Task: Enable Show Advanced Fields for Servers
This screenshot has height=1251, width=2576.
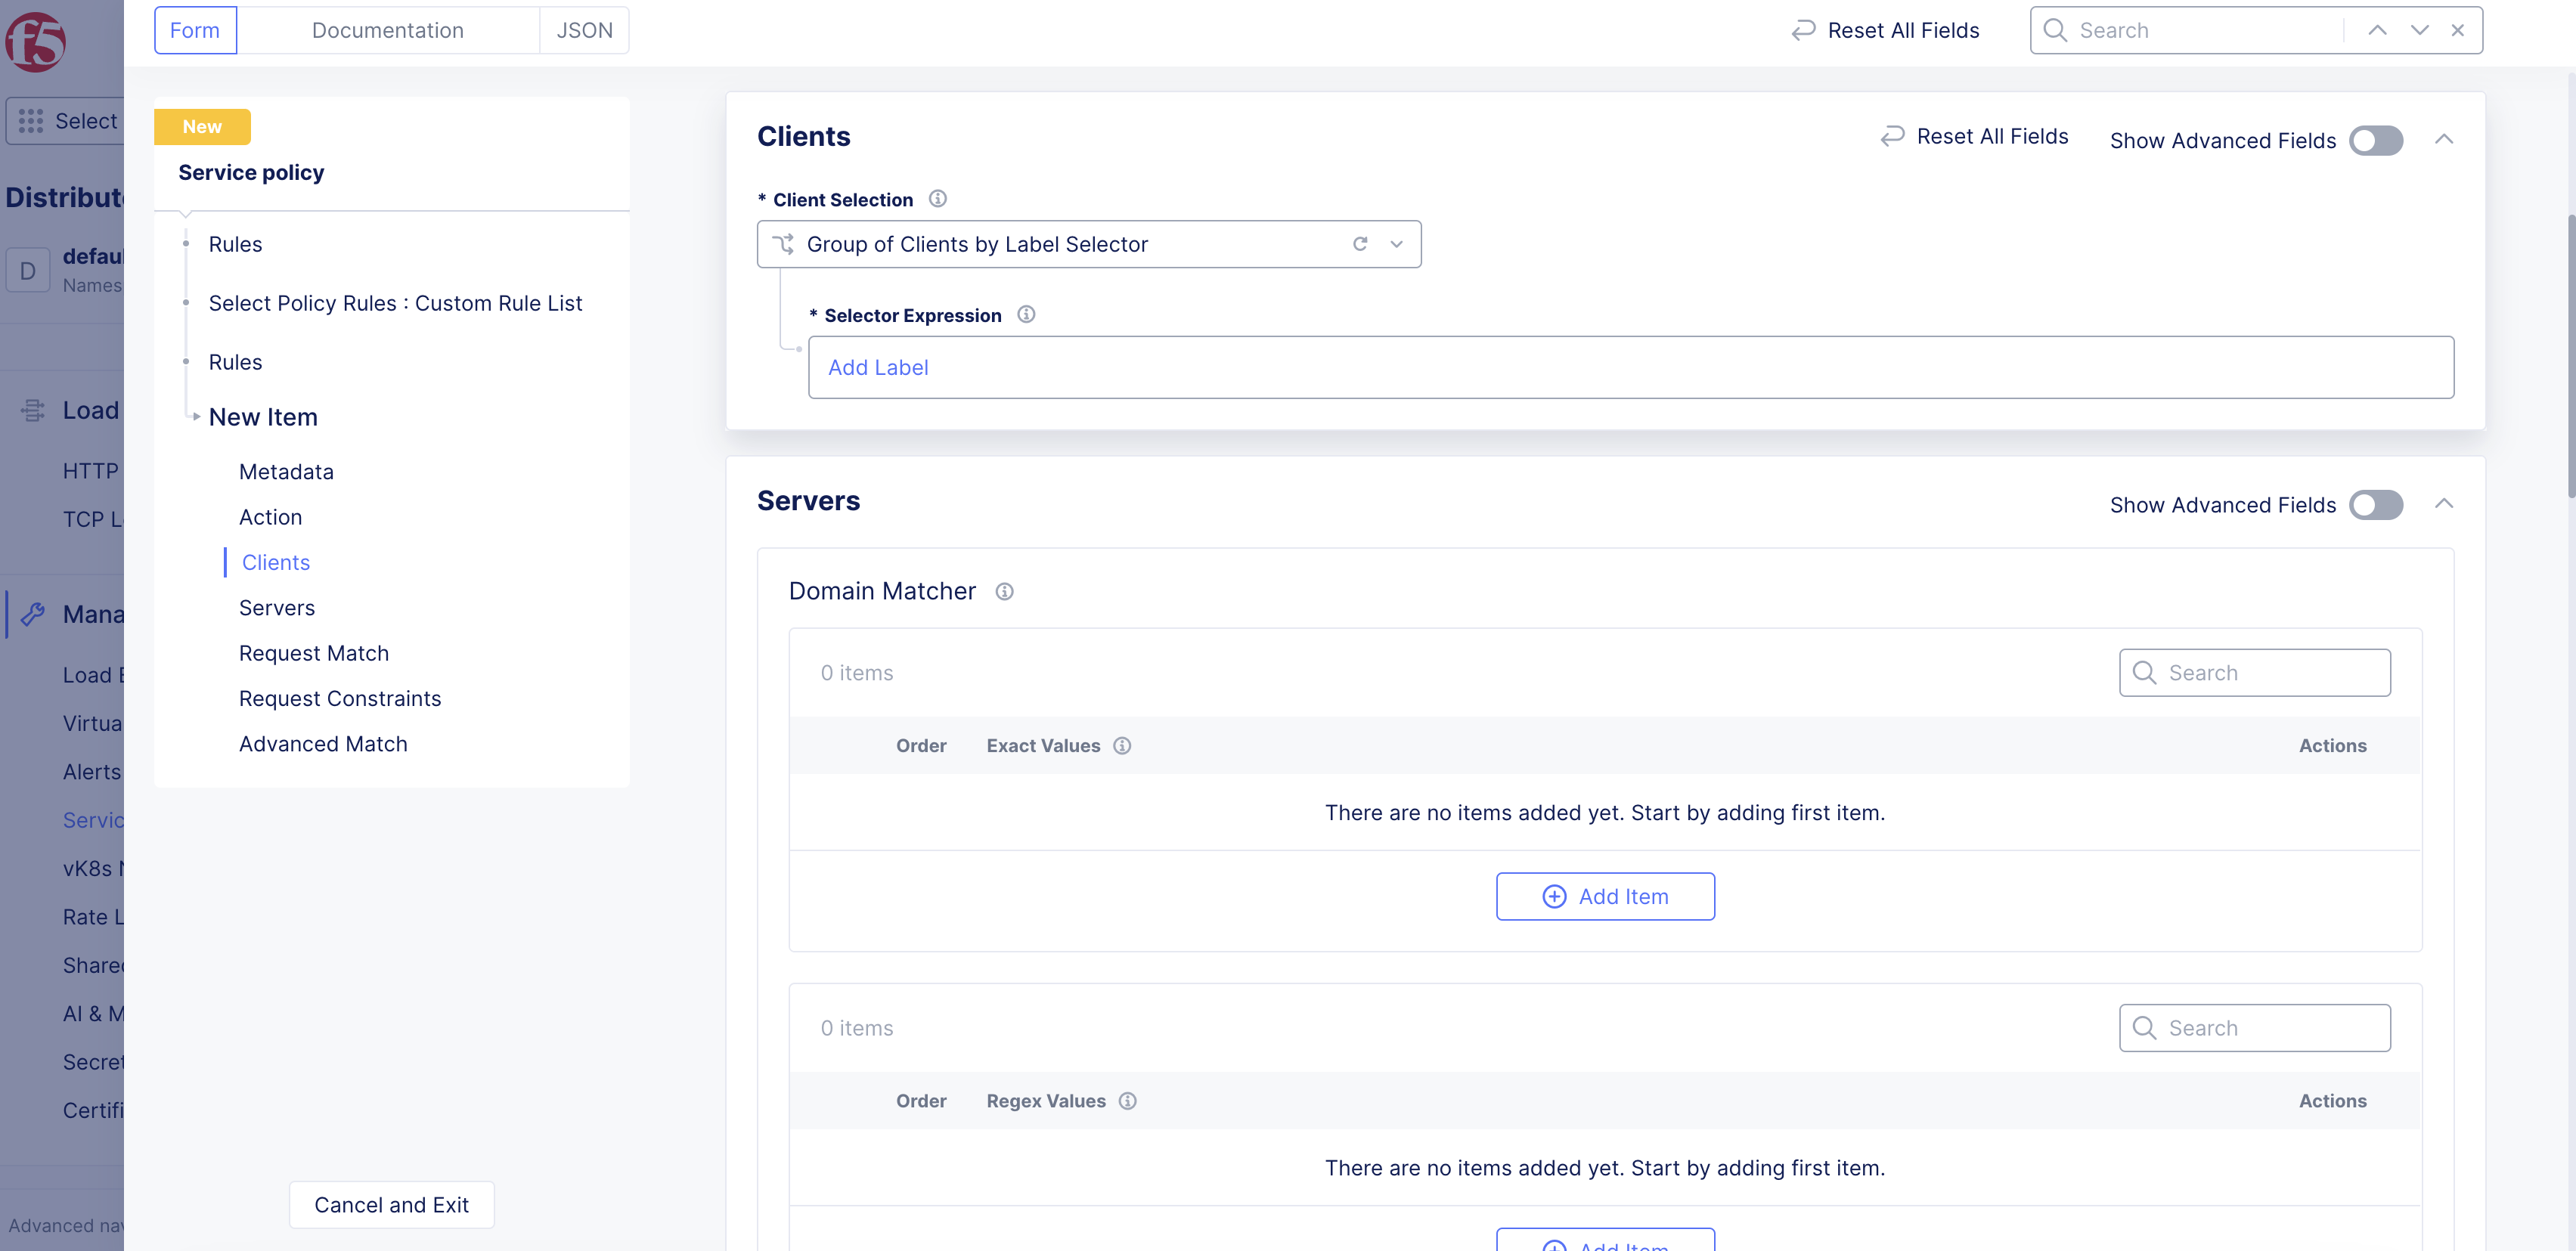Action: click(x=2375, y=505)
